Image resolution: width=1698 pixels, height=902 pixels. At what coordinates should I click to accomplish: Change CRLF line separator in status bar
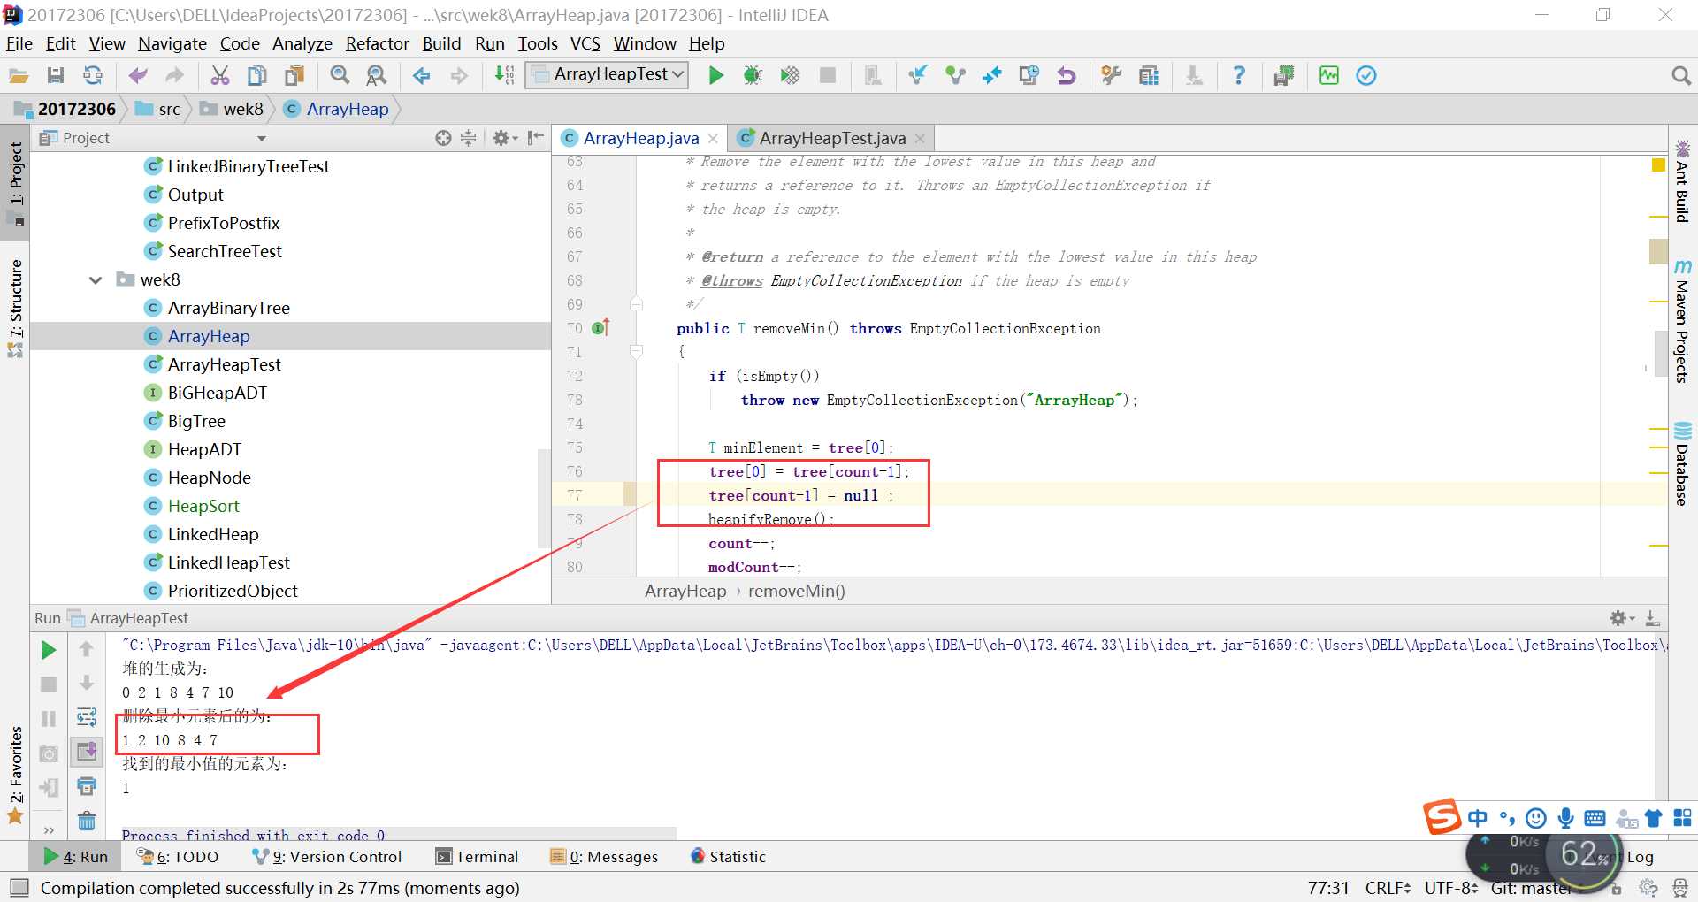coord(1387,887)
